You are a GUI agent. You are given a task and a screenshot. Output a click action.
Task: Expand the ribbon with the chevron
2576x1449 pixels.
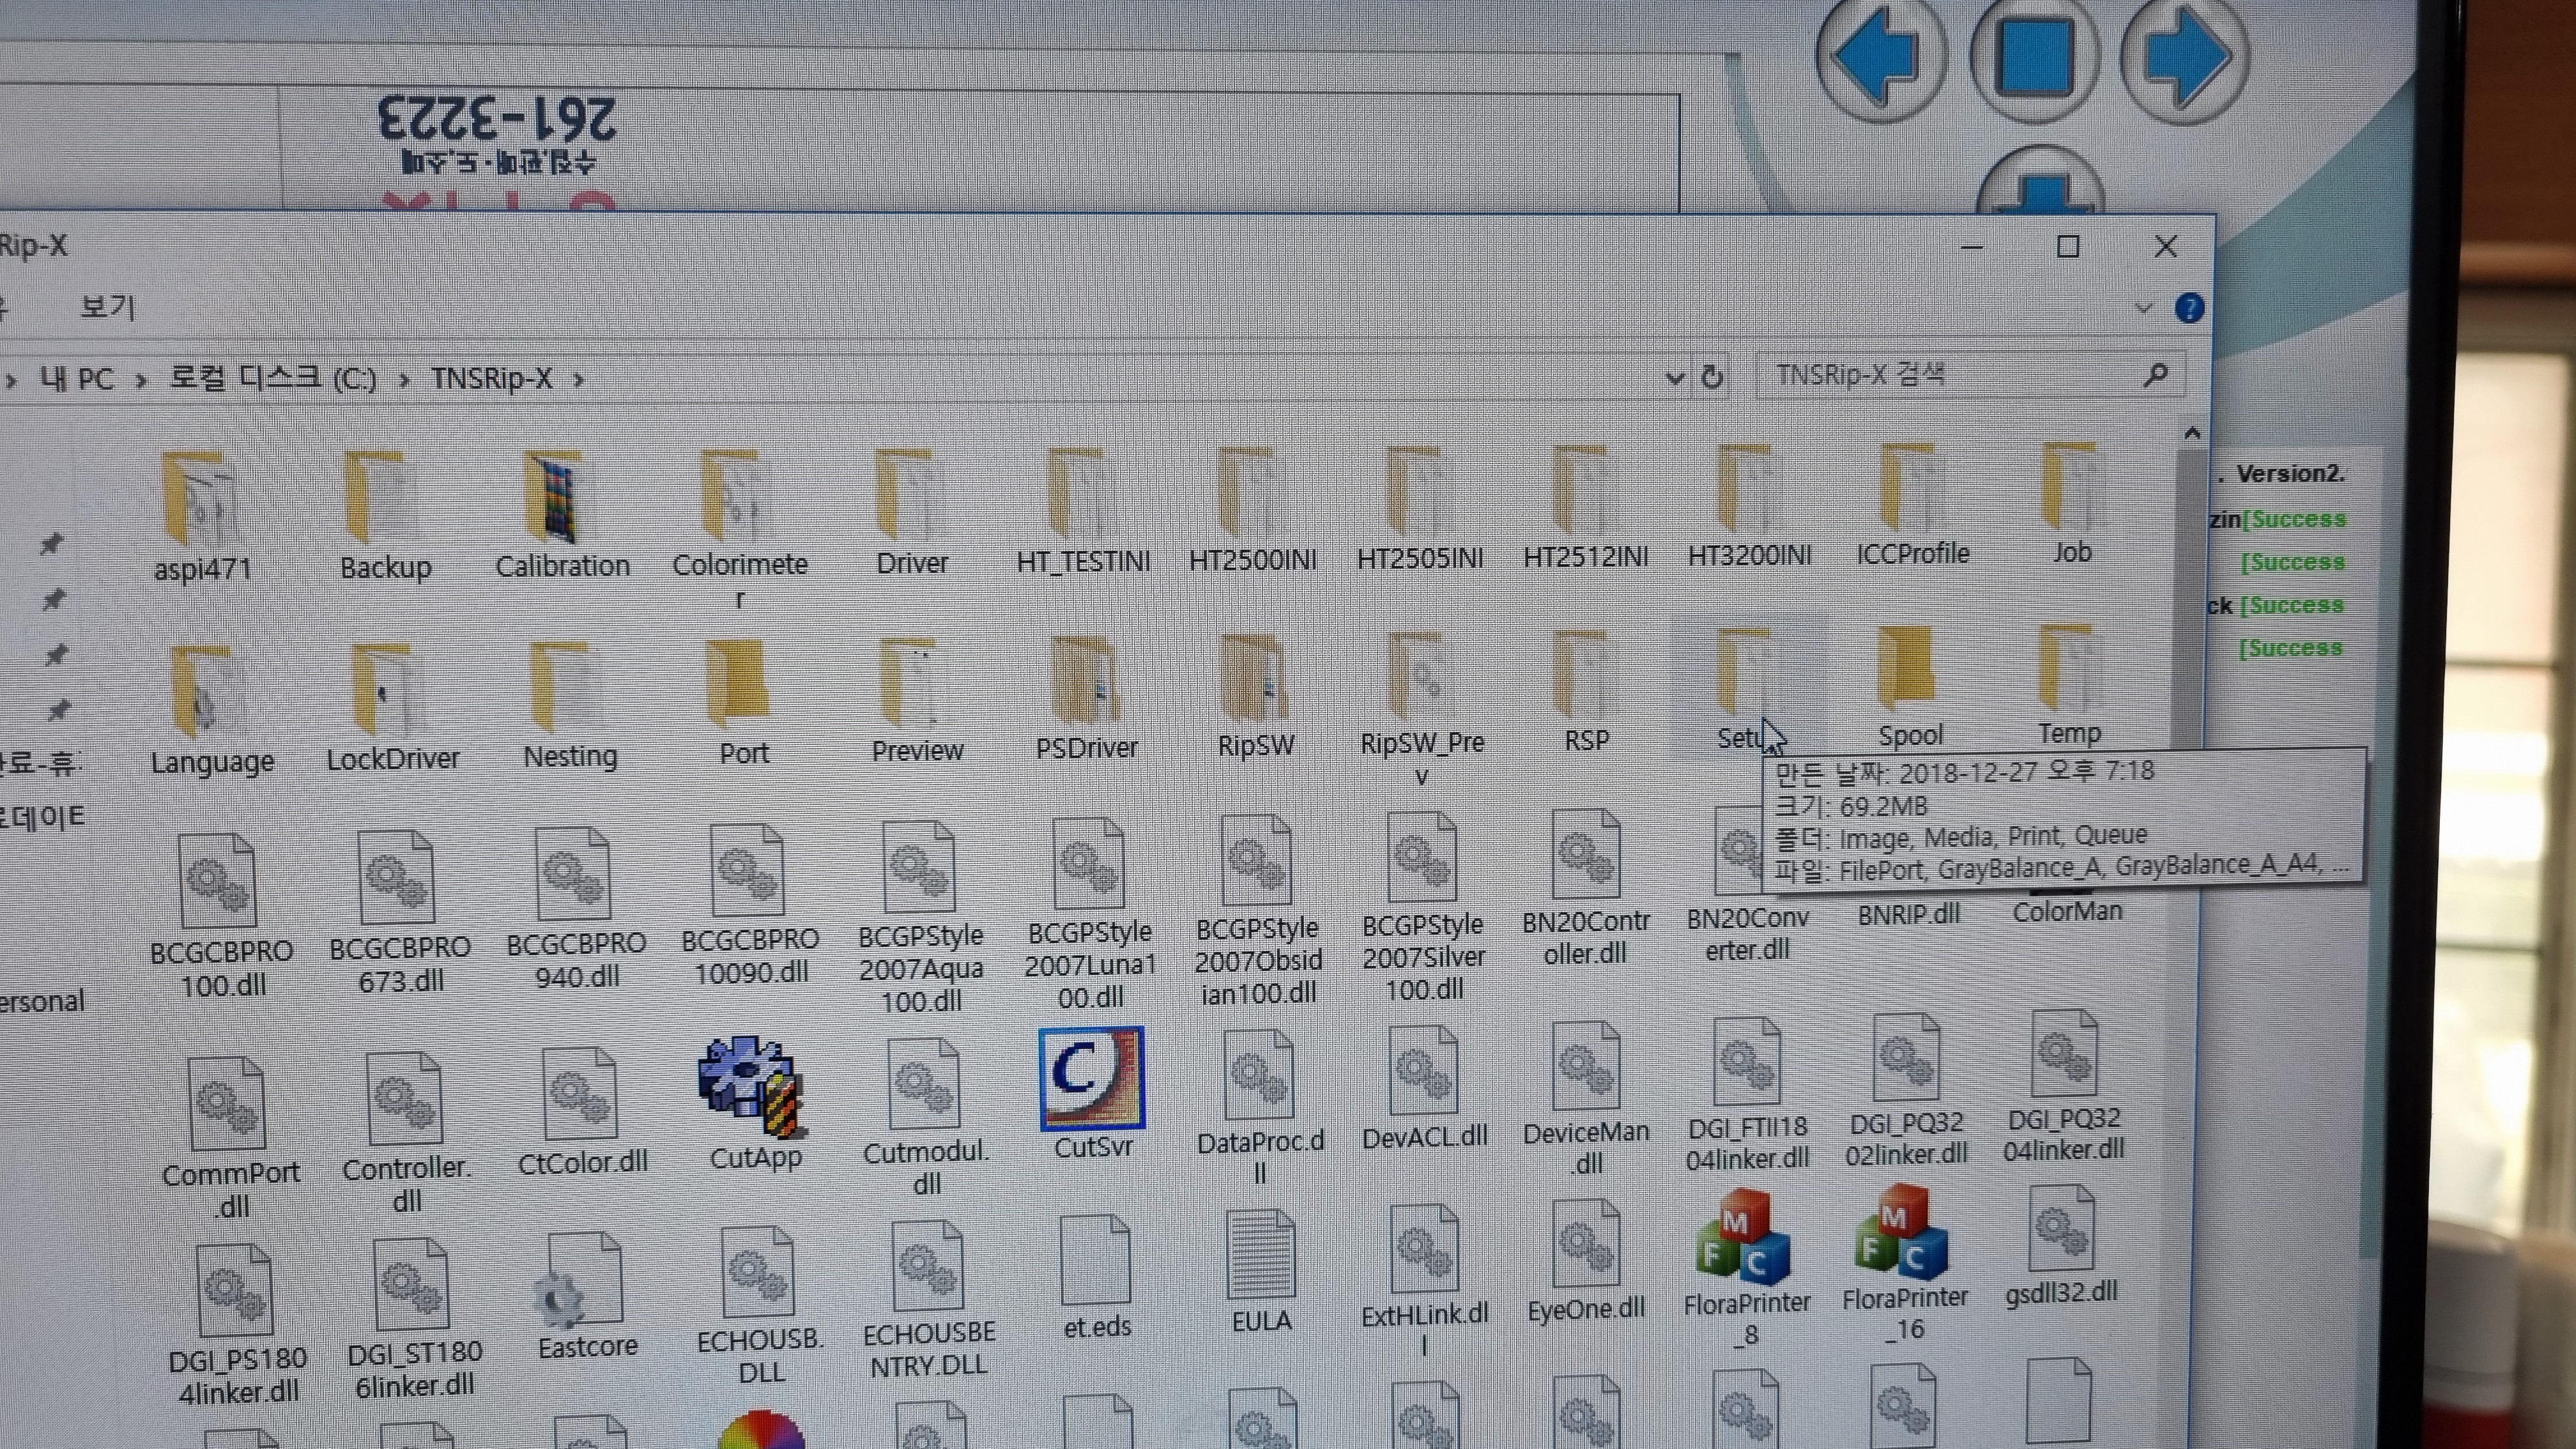click(x=2143, y=308)
